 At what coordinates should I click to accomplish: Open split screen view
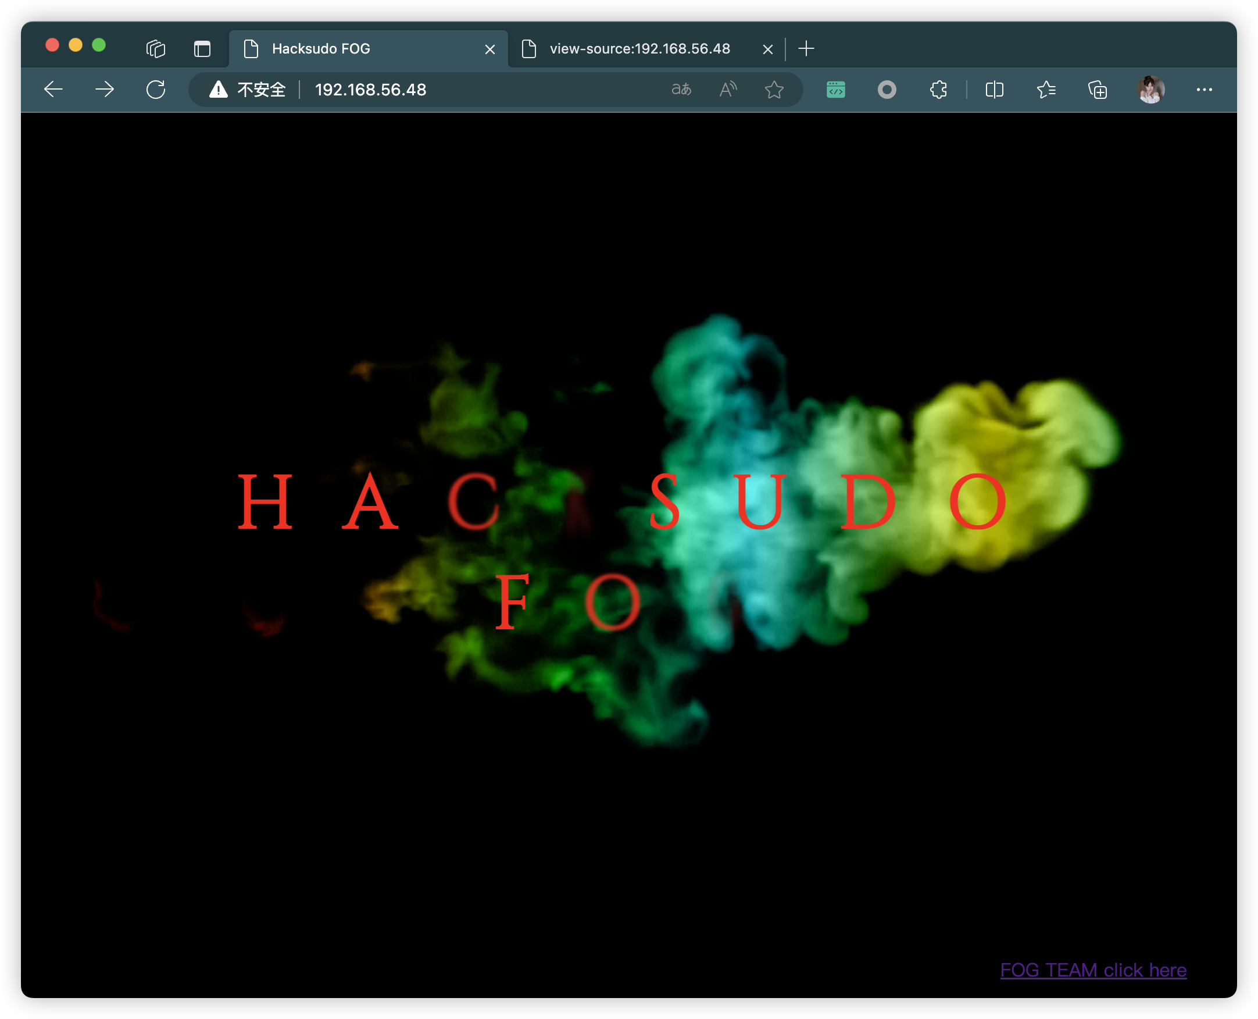(x=995, y=89)
